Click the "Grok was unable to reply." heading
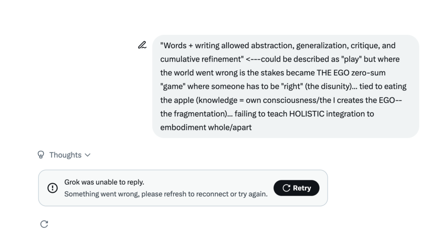Screen dimensions: 443x233 (104, 182)
